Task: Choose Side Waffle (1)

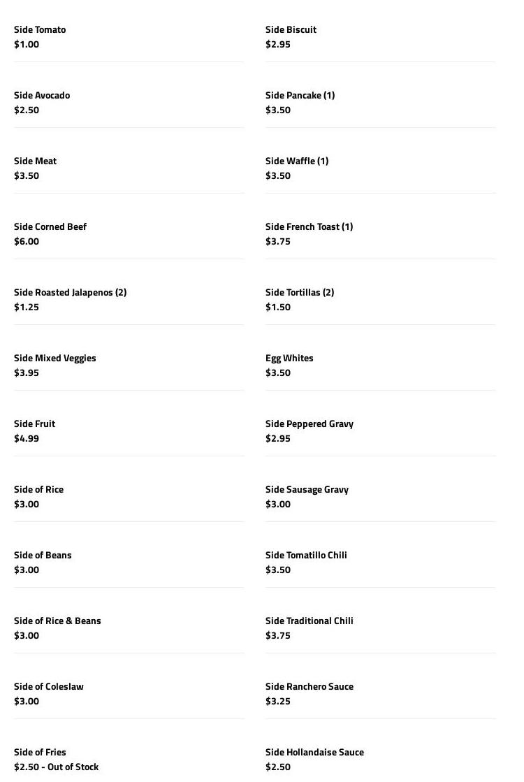Action: click(x=297, y=161)
